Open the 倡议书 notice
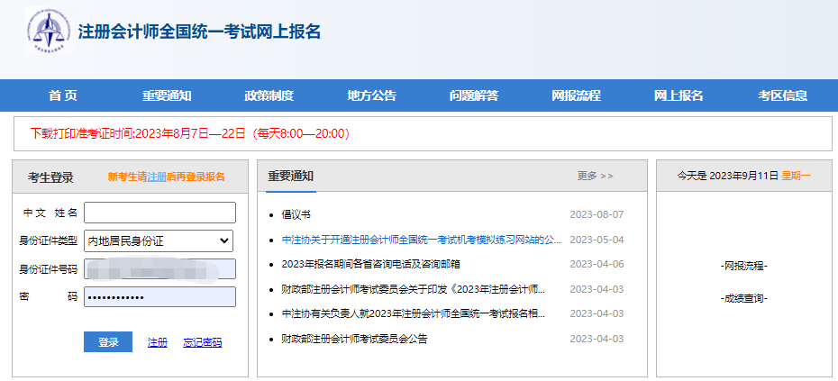838x381 pixels. coord(296,214)
